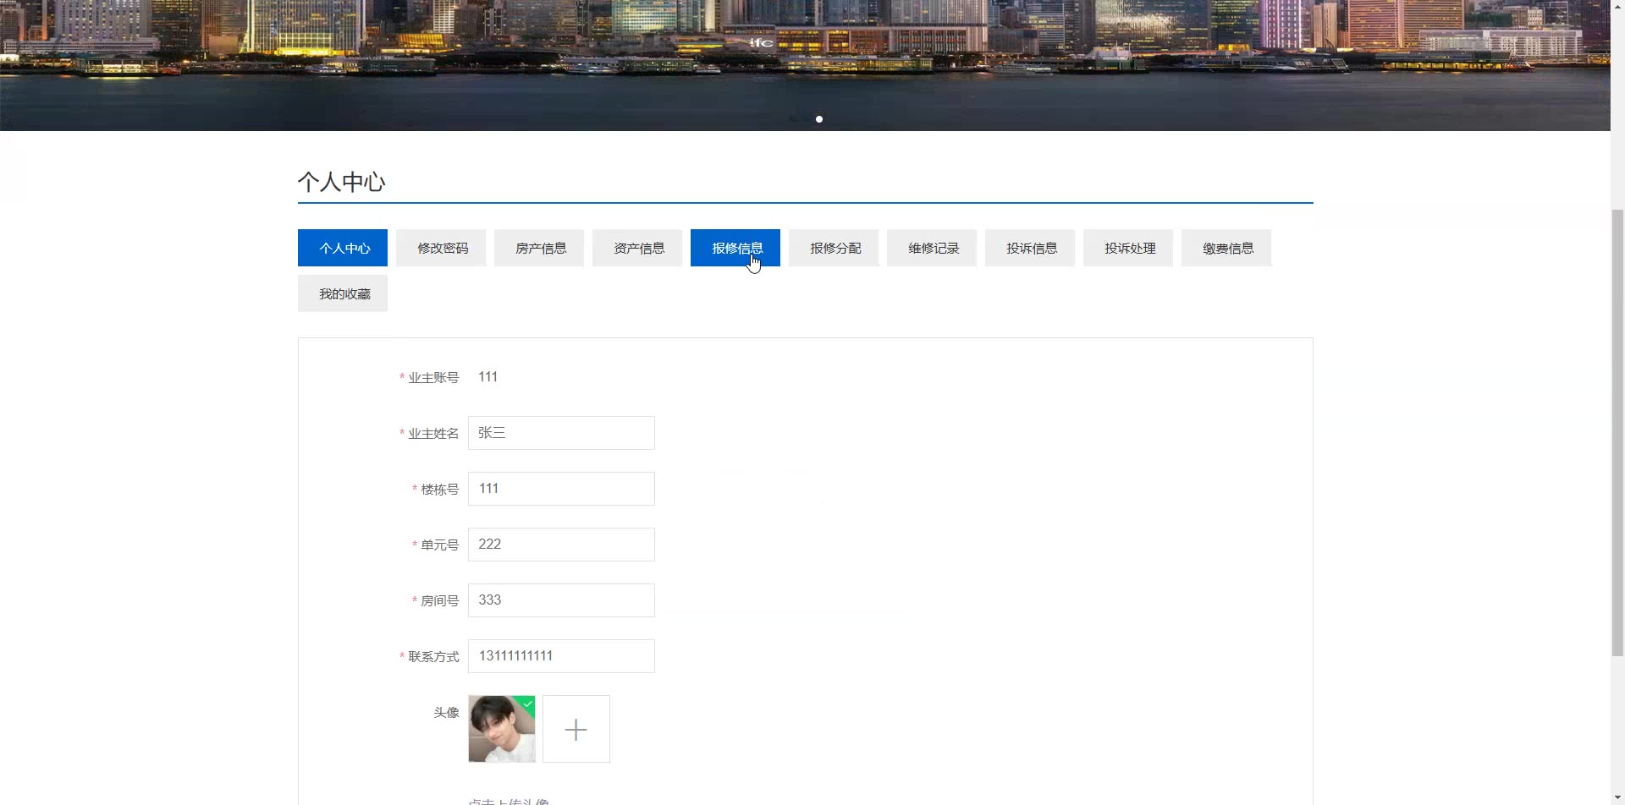Screen dimensions: 1625x805
Task: Select the 房间号 input field
Action: (561, 600)
